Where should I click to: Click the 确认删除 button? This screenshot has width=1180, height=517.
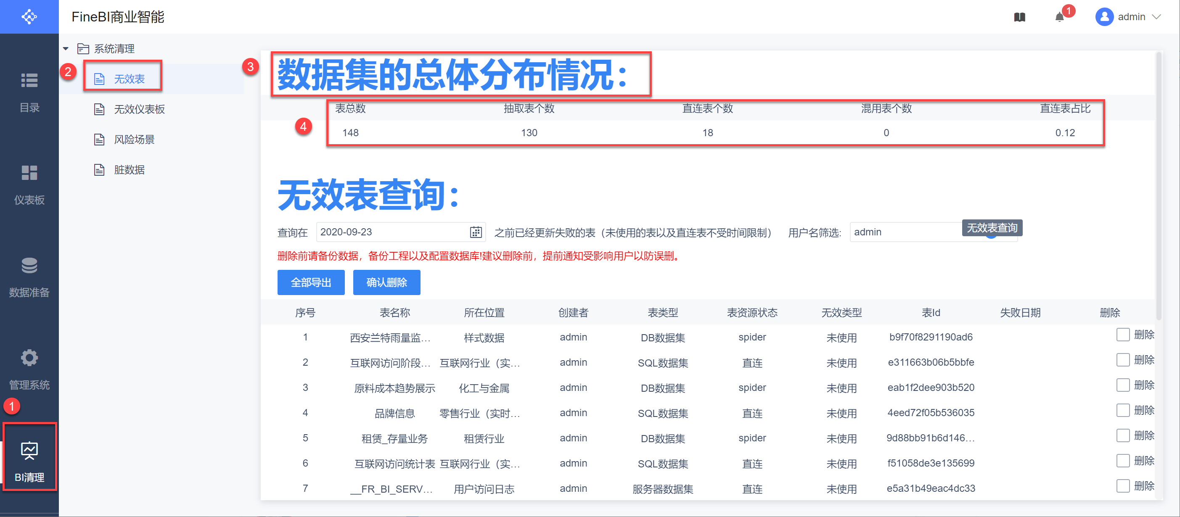pos(386,282)
